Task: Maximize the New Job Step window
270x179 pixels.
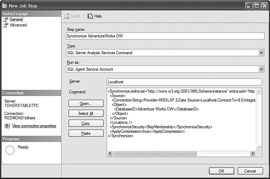Action: coord(257,6)
